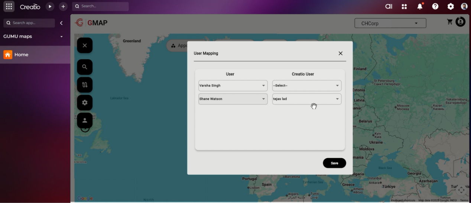Open the map Terms link
The width and height of the screenshot is (471, 203).
(464, 200)
